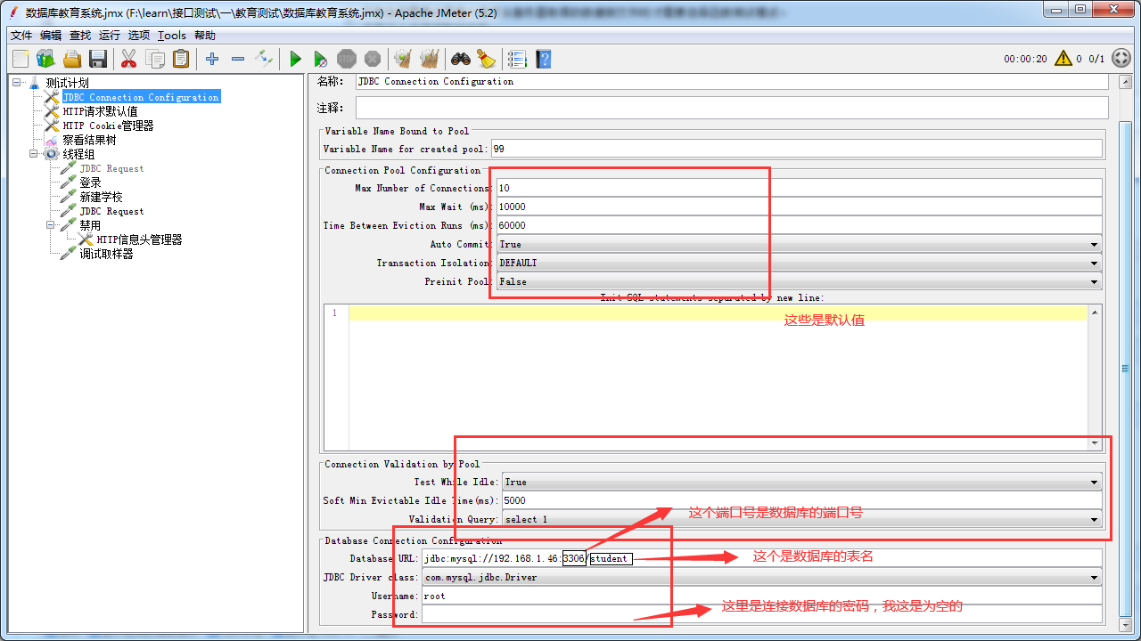The image size is (1141, 641).
Task: Click the Variable Name for created pool field
Action: [x=796, y=149]
